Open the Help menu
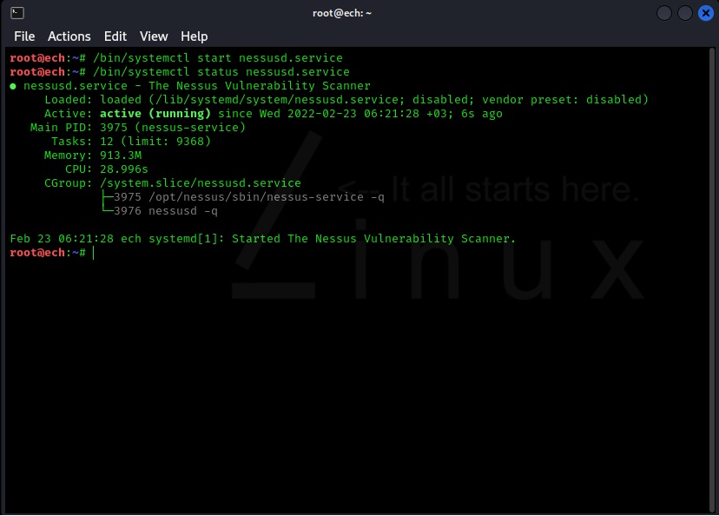Viewport: 719px width, 516px height. pyautogui.click(x=194, y=36)
